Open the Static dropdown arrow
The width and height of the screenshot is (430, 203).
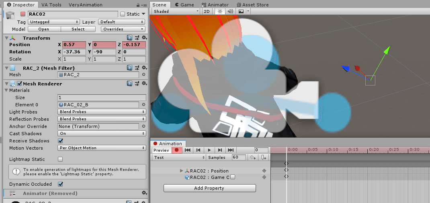click(144, 14)
